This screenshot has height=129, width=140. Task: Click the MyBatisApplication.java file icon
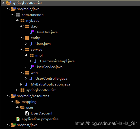pos(26,84)
